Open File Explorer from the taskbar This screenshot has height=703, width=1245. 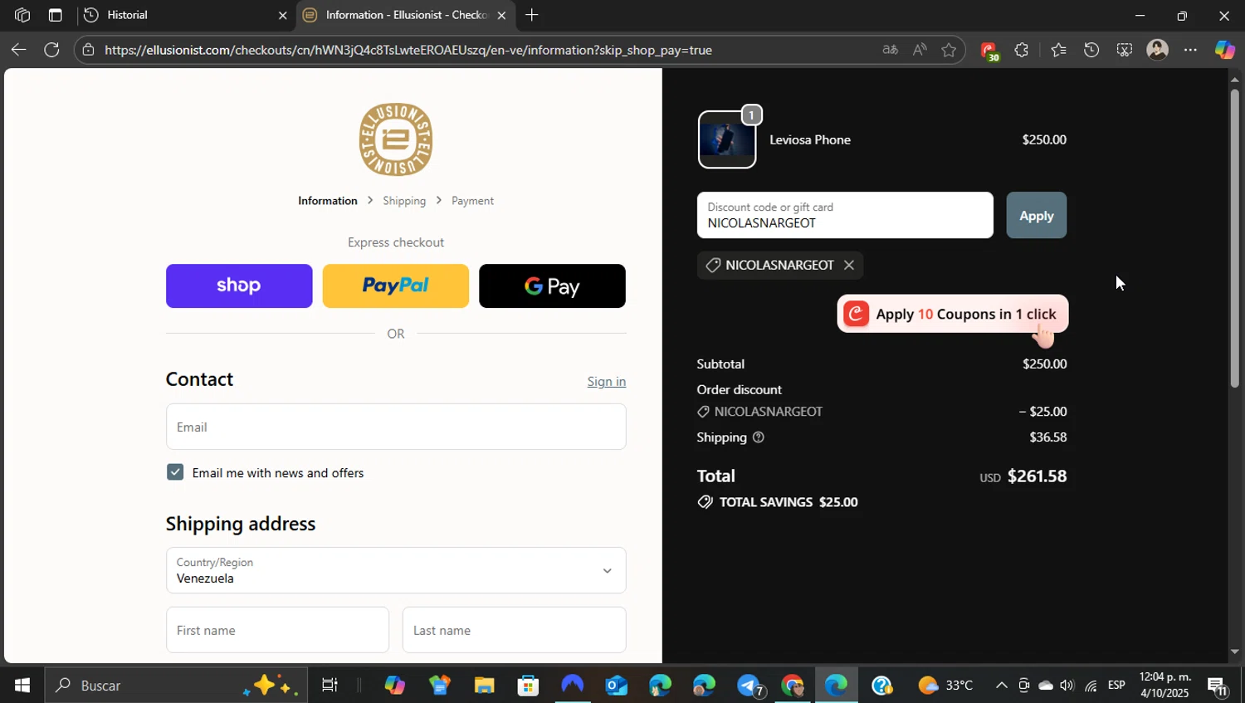pyautogui.click(x=484, y=686)
